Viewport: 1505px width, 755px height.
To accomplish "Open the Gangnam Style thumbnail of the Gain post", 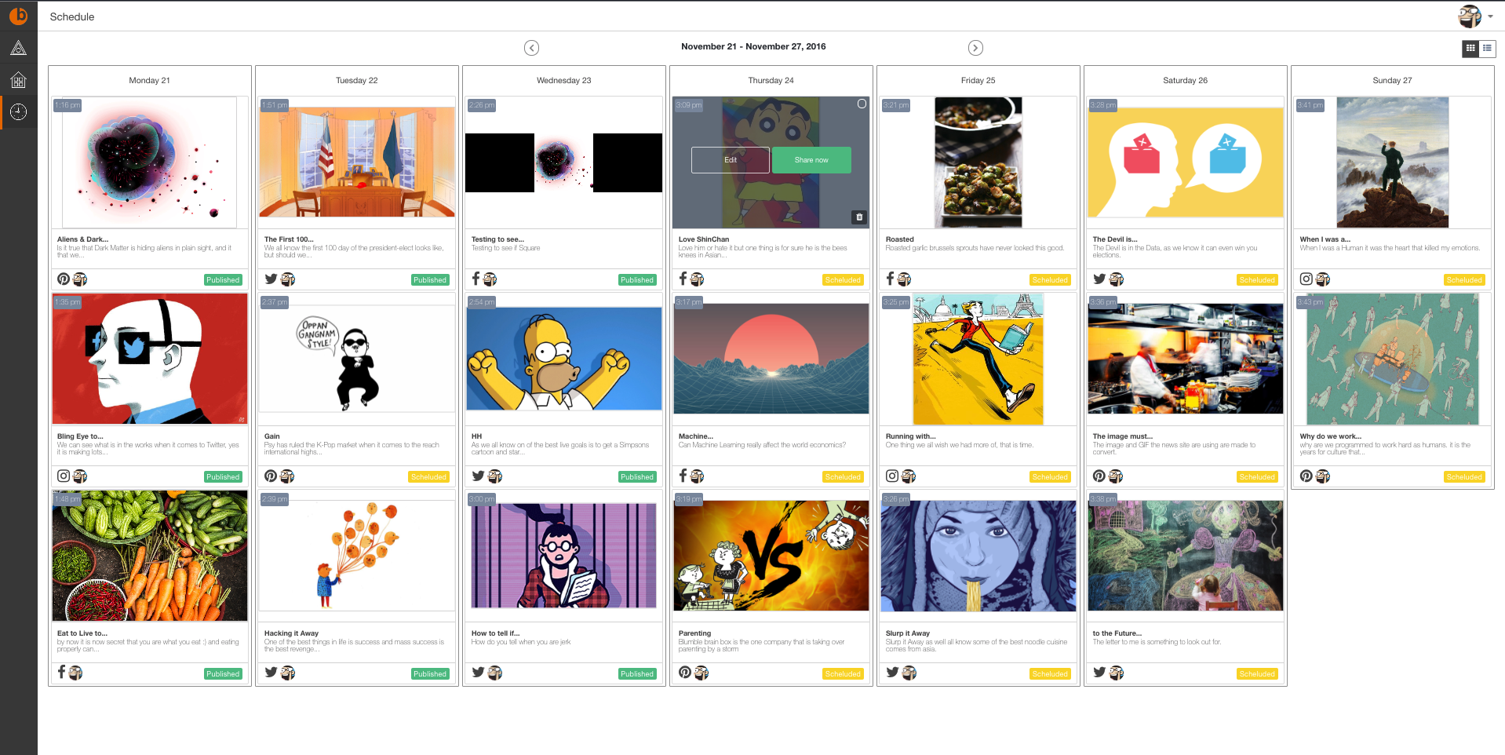I will [x=357, y=359].
